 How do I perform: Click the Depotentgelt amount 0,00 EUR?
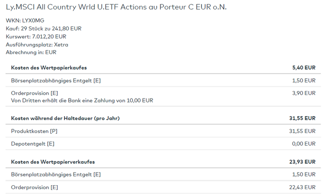coord(304,144)
